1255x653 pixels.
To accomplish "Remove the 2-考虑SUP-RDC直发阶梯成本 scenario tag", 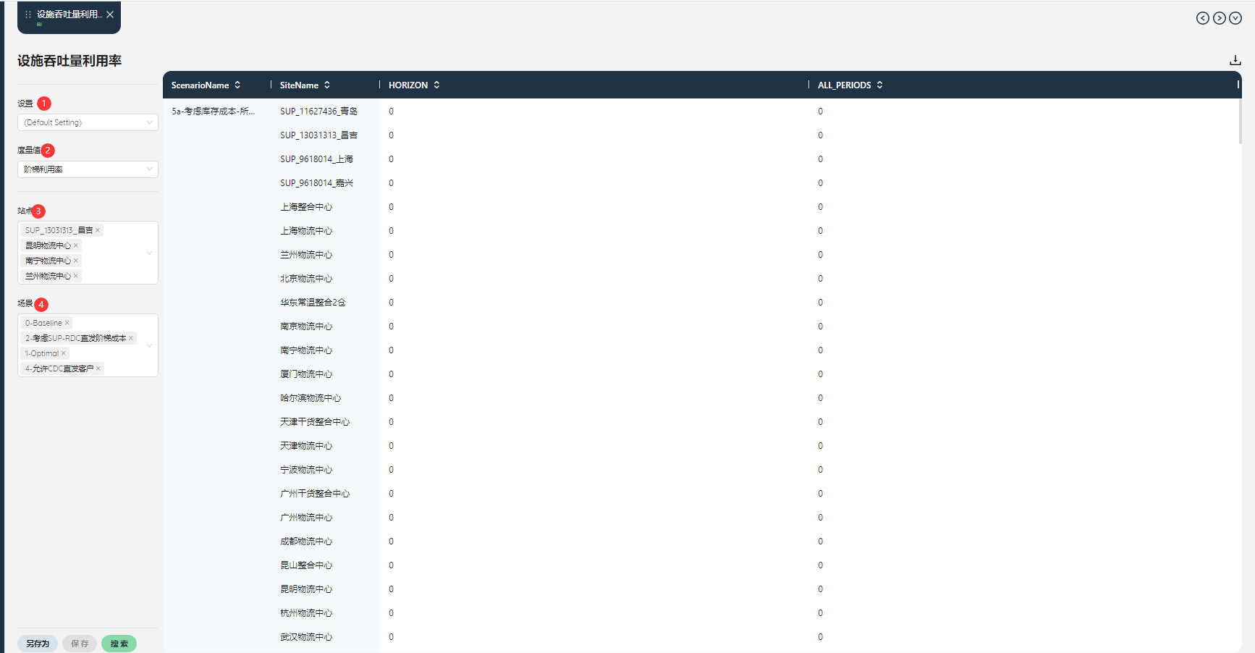I will (131, 338).
